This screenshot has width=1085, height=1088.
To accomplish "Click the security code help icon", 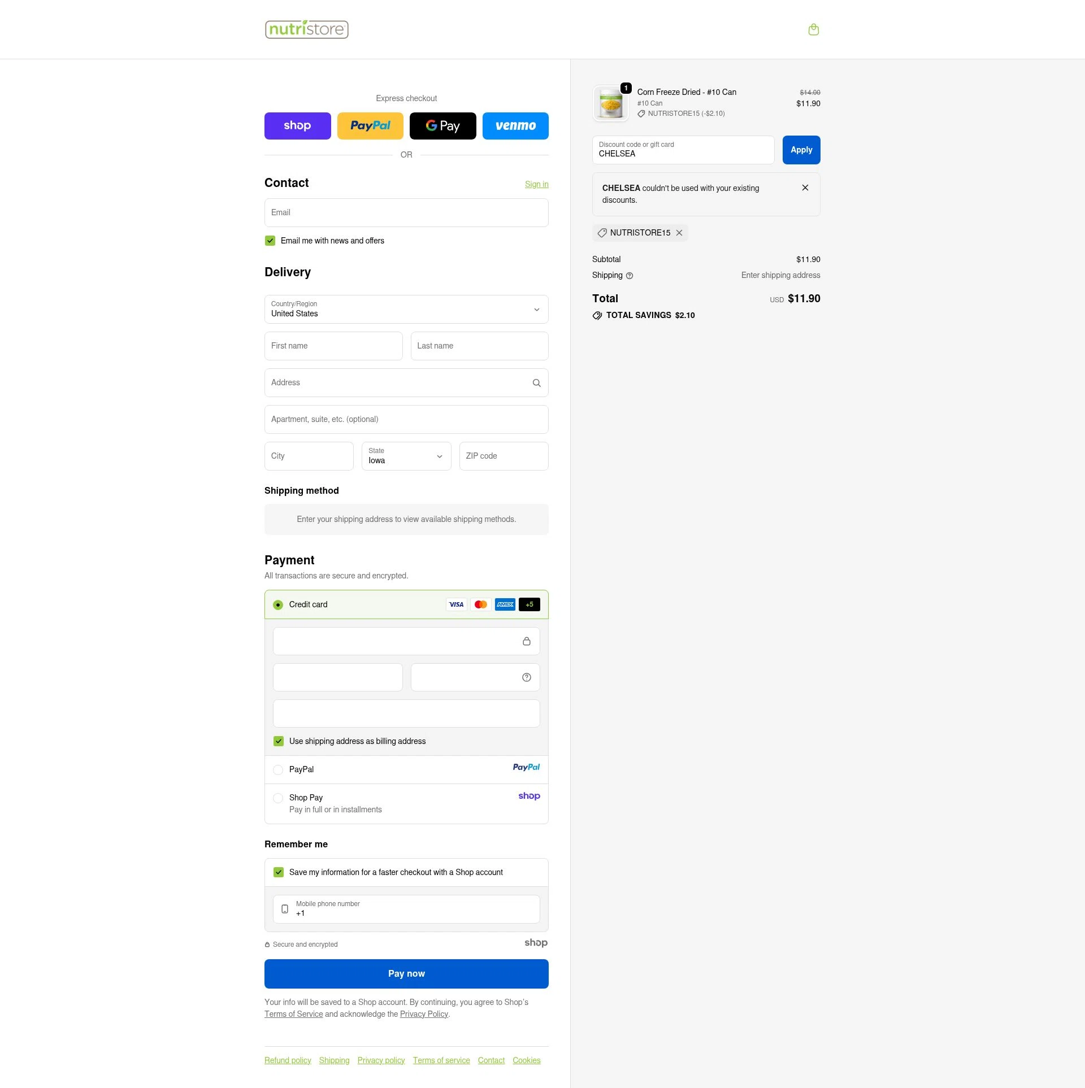I will click(526, 677).
